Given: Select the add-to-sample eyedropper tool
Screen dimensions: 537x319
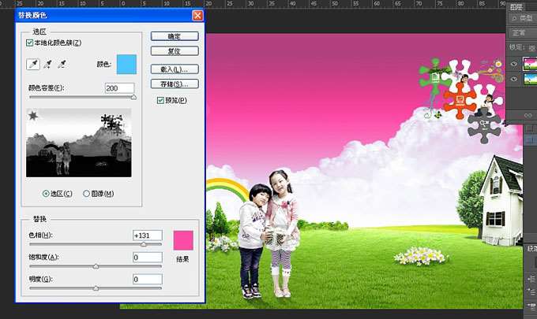Looking at the screenshot, I should point(47,65).
